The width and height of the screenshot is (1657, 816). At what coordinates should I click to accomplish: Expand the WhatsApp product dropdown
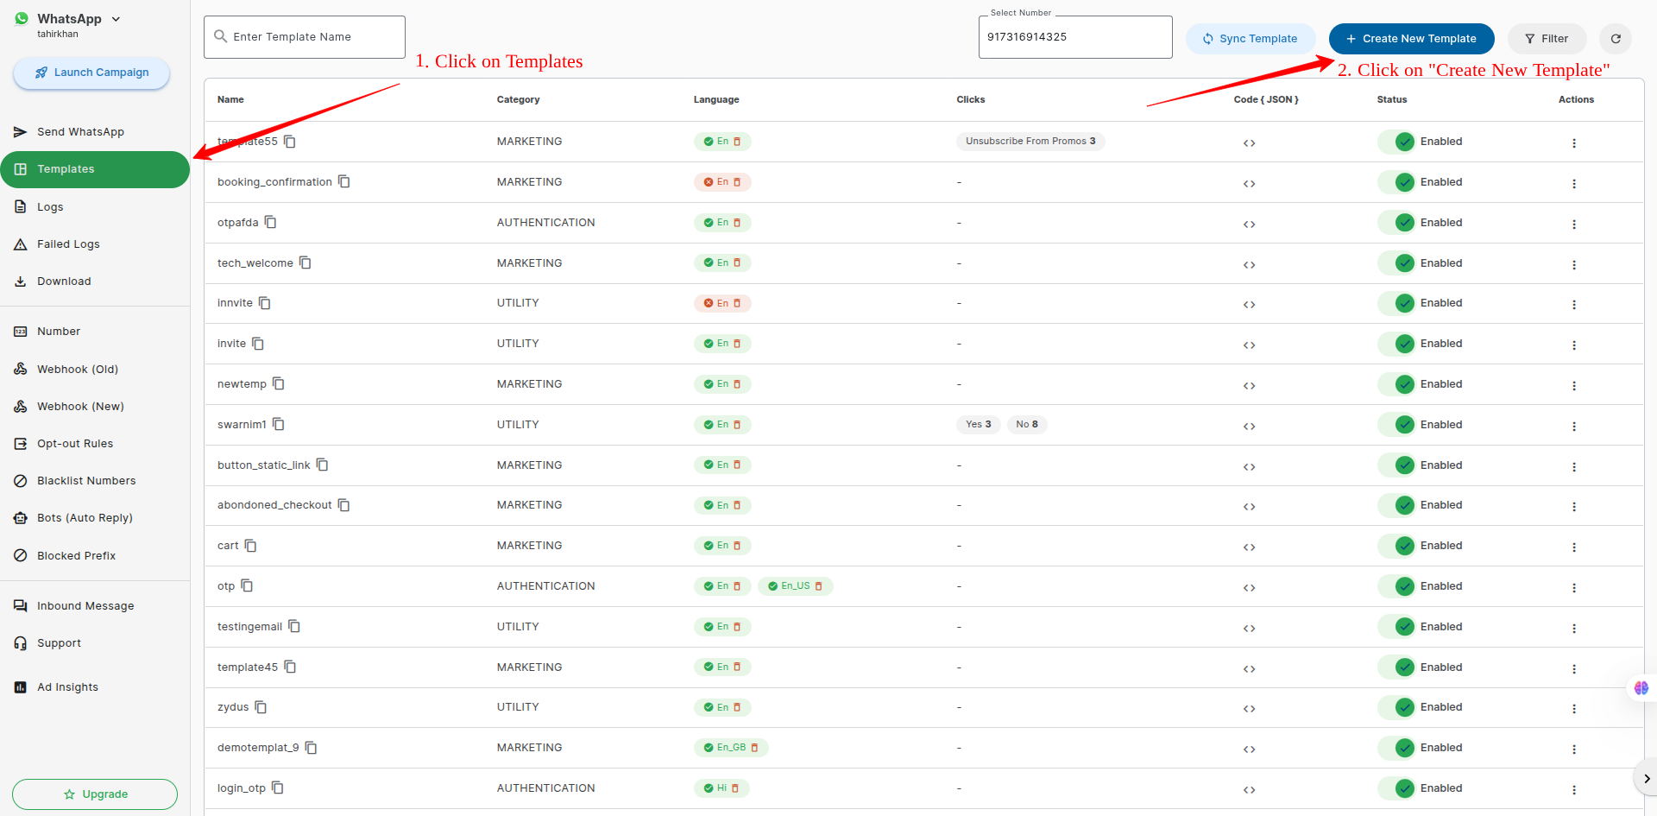116,19
